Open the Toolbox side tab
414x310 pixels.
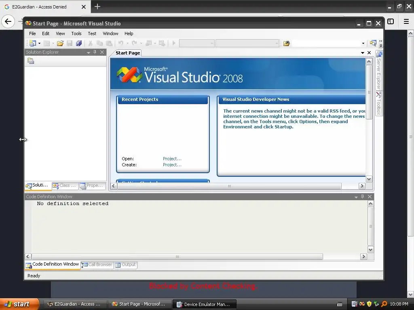[379, 103]
